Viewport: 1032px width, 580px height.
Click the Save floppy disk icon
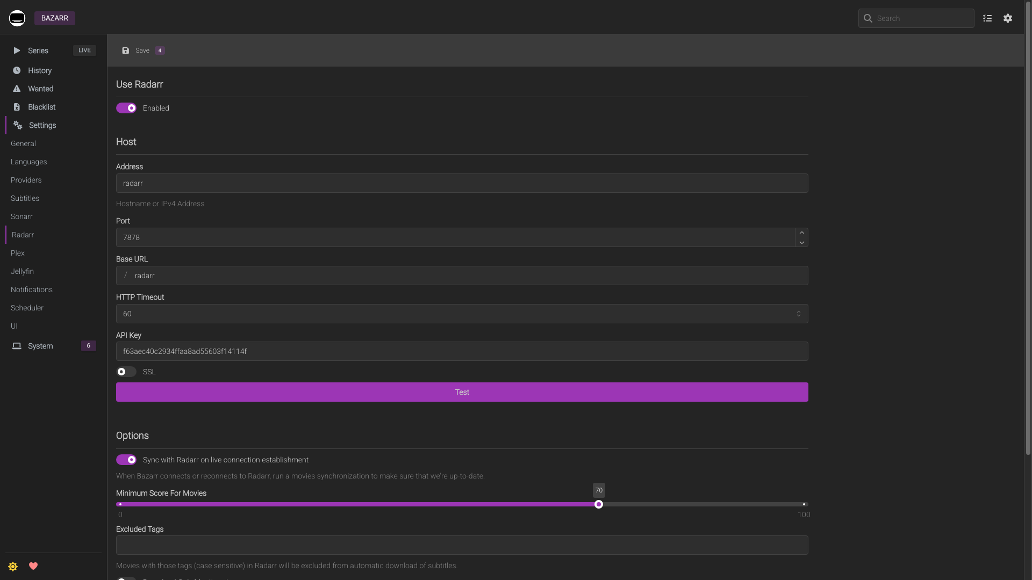coord(125,50)
